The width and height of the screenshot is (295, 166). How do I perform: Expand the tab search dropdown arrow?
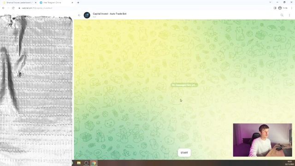tap(270, 2)
